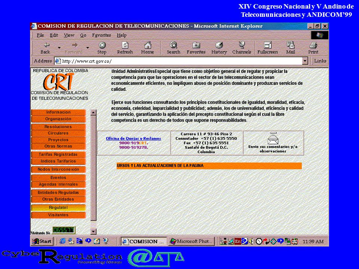Go to the Home page
Screen dimensions: 359x269
point(147,48)
